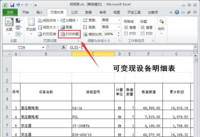200x137 pixels.
Task: Click paper orientation (纸张方向)
Action: 48,20
